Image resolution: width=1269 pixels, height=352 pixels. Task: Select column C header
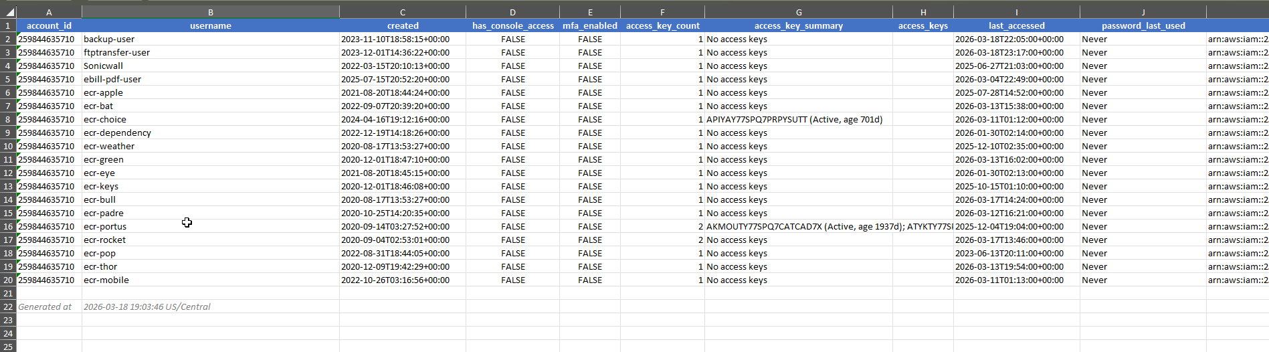pos(403,13)
